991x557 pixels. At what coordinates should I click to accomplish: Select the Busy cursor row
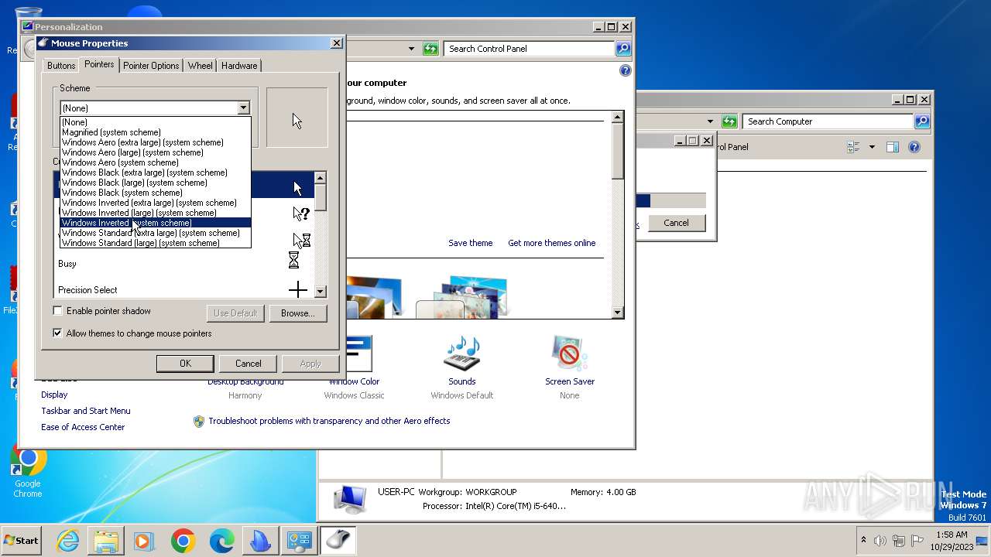(x=184, y=264)
